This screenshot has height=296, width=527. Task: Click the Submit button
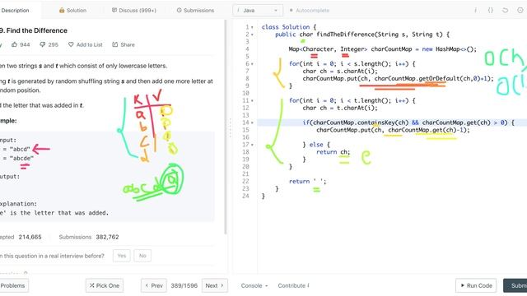click(515, 285)
